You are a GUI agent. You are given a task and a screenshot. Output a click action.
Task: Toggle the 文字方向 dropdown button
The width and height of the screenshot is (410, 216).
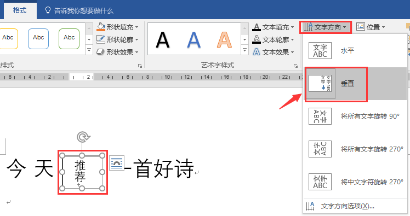point(326,27)
